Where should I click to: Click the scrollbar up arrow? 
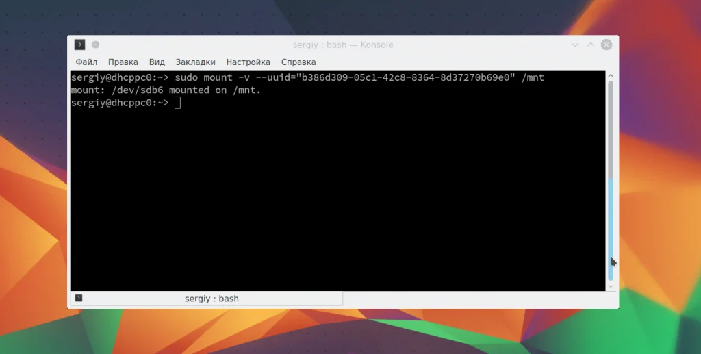tap(611, 75)
